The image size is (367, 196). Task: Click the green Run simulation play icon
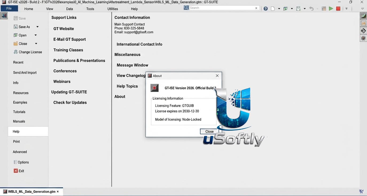[x=331, y=9]
